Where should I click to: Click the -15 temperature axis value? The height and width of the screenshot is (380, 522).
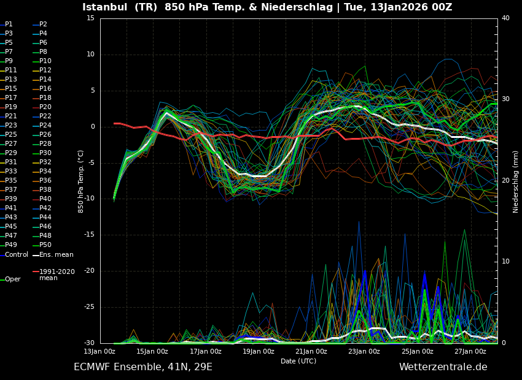(x=88, y=235)
